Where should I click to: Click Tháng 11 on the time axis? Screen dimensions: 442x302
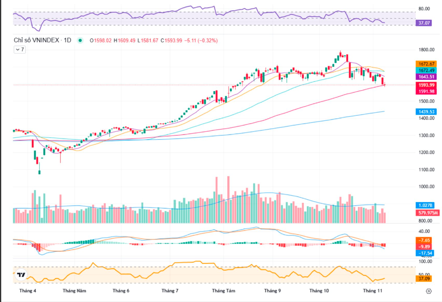pyautogui.click(x=373, y=291)
